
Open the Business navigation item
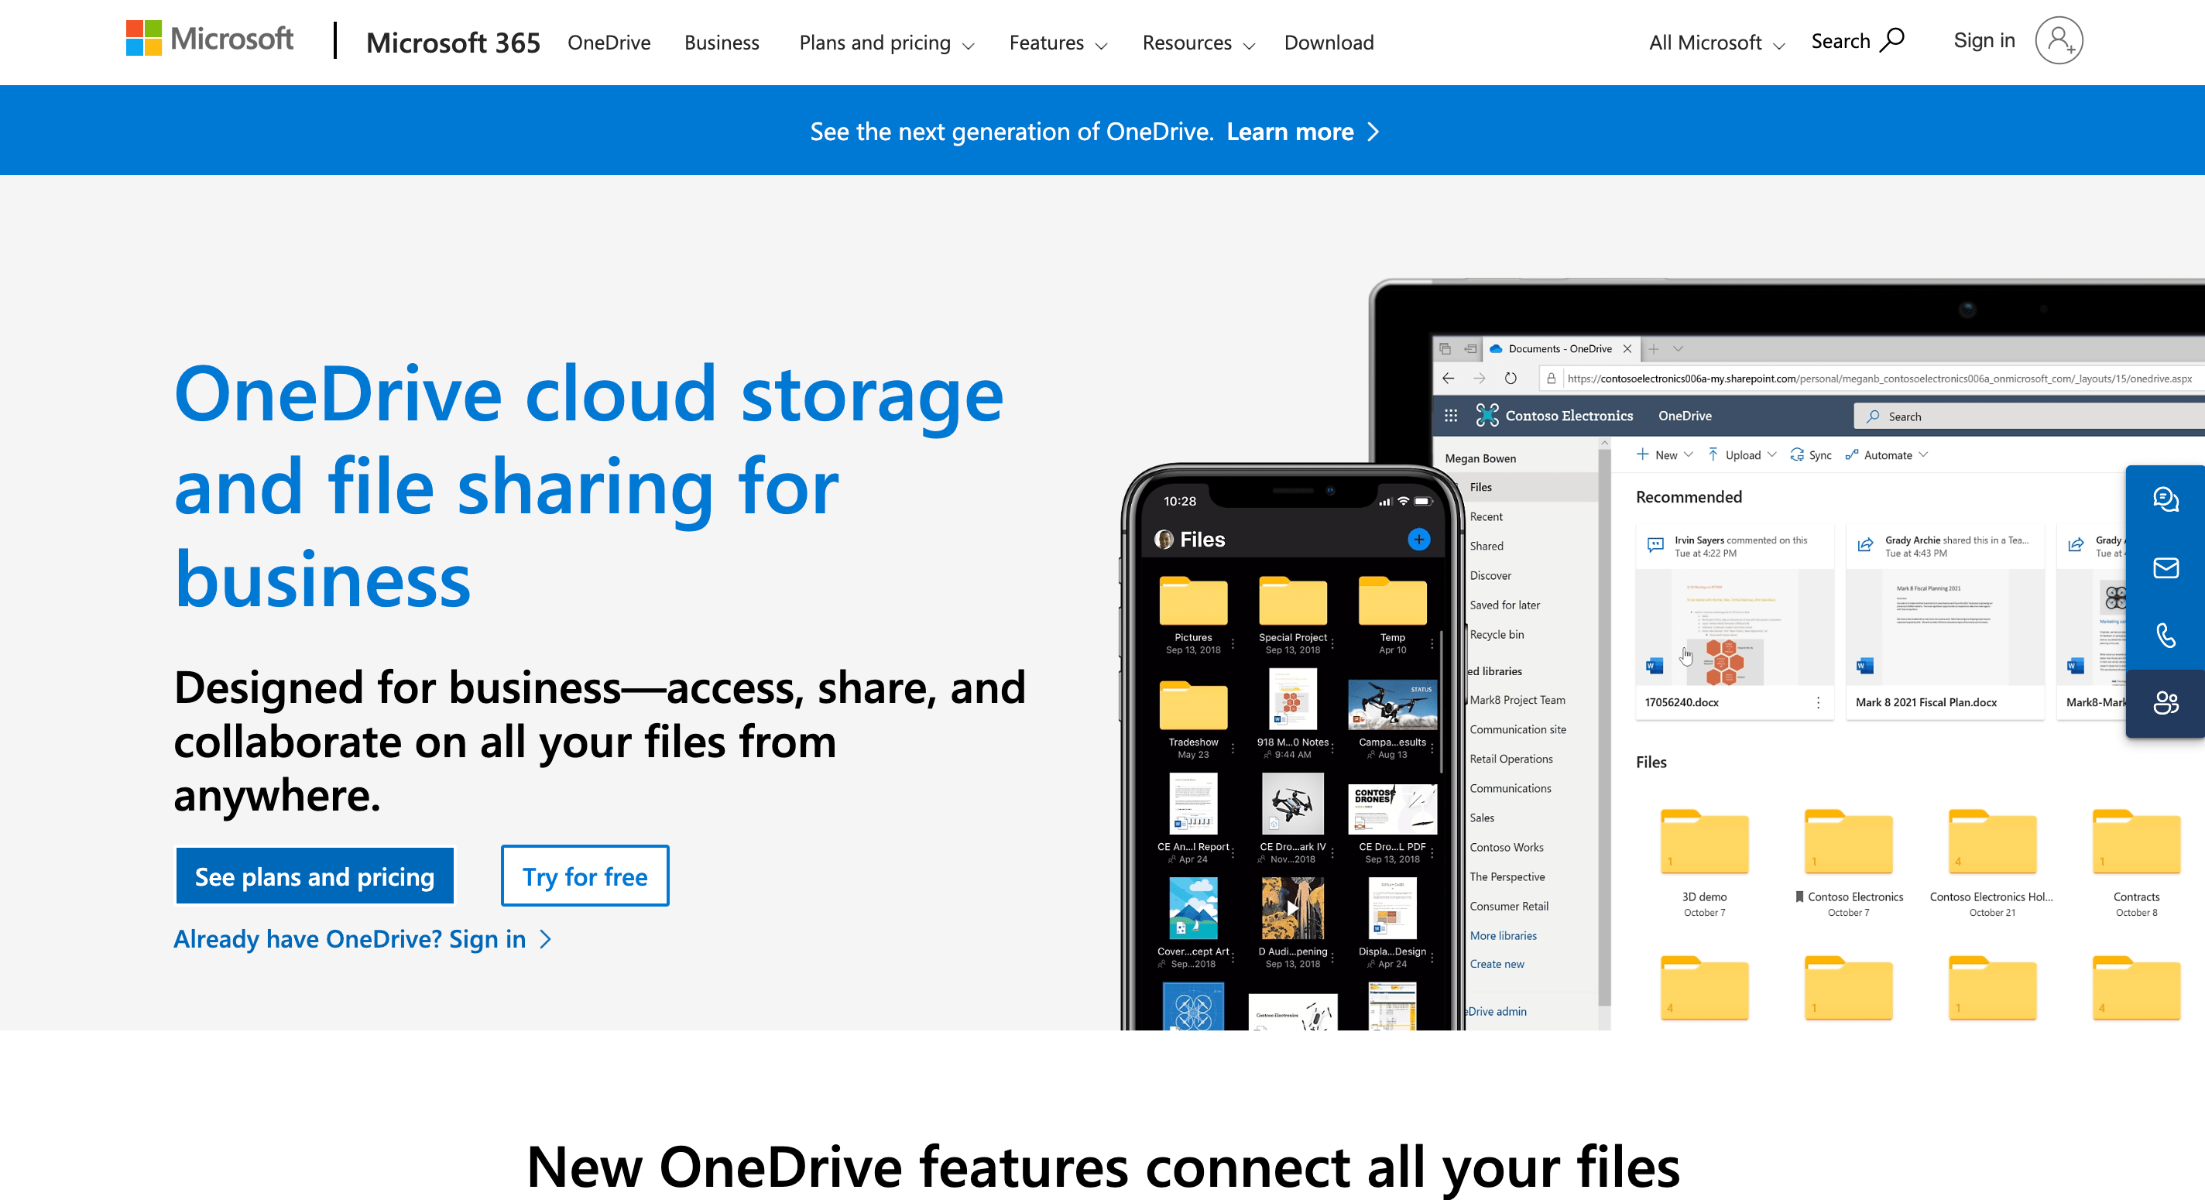[722, 42]
